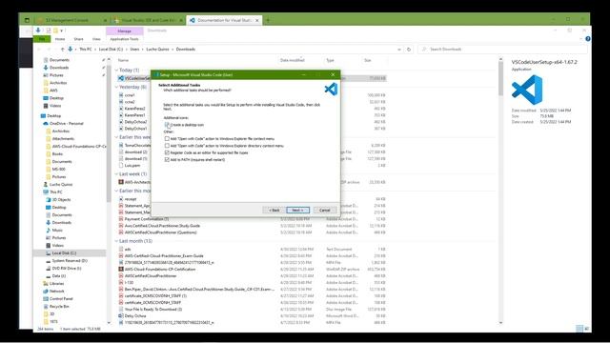The image size is (610, 343).
Task: Open the Application Tools tab
Action: 124,39
